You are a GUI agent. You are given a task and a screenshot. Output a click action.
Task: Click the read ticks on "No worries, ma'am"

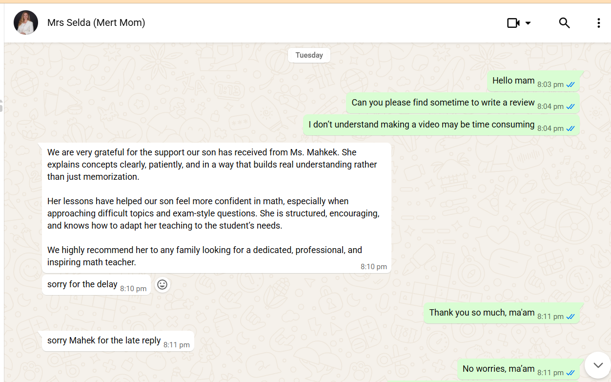pyautogui.click(x=570, y=373)
